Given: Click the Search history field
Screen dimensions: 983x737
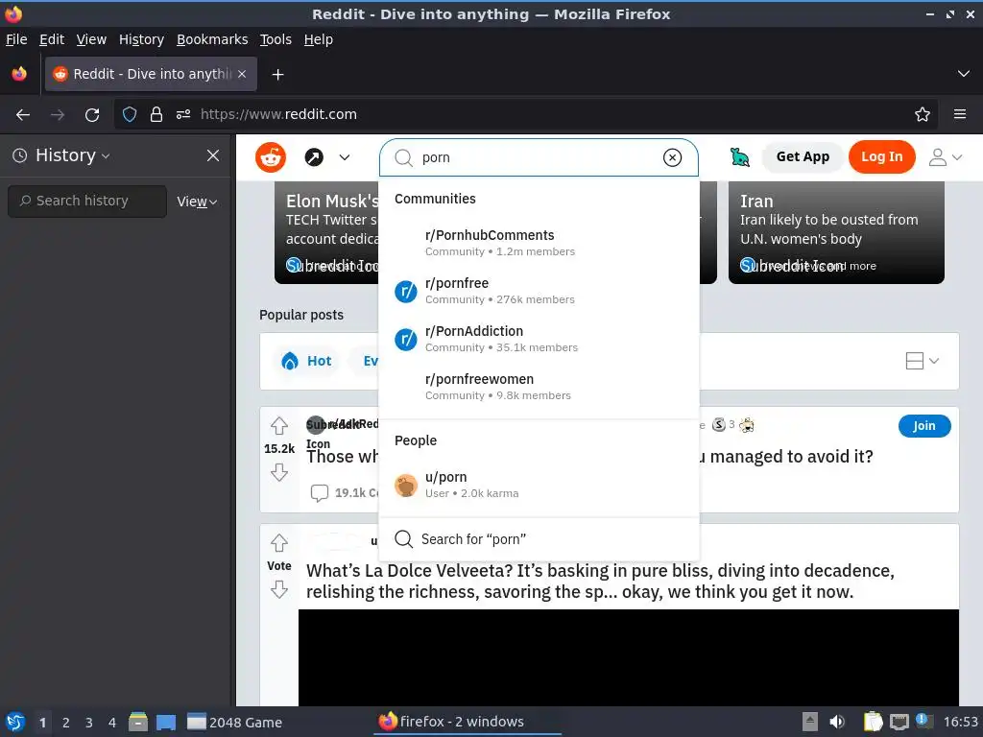Looking at the screenshot, I should pos(87,201).
